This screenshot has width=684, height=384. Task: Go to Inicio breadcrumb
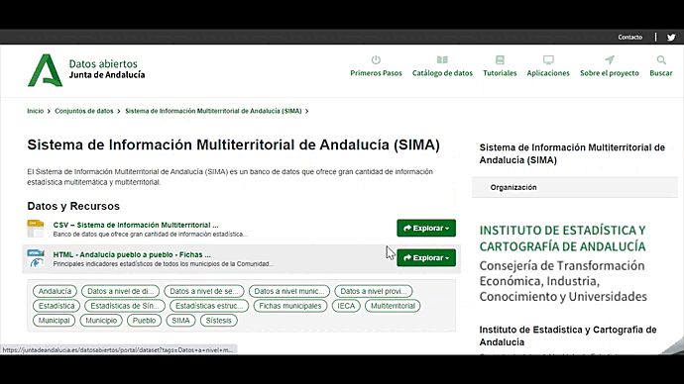click(36, 111)
